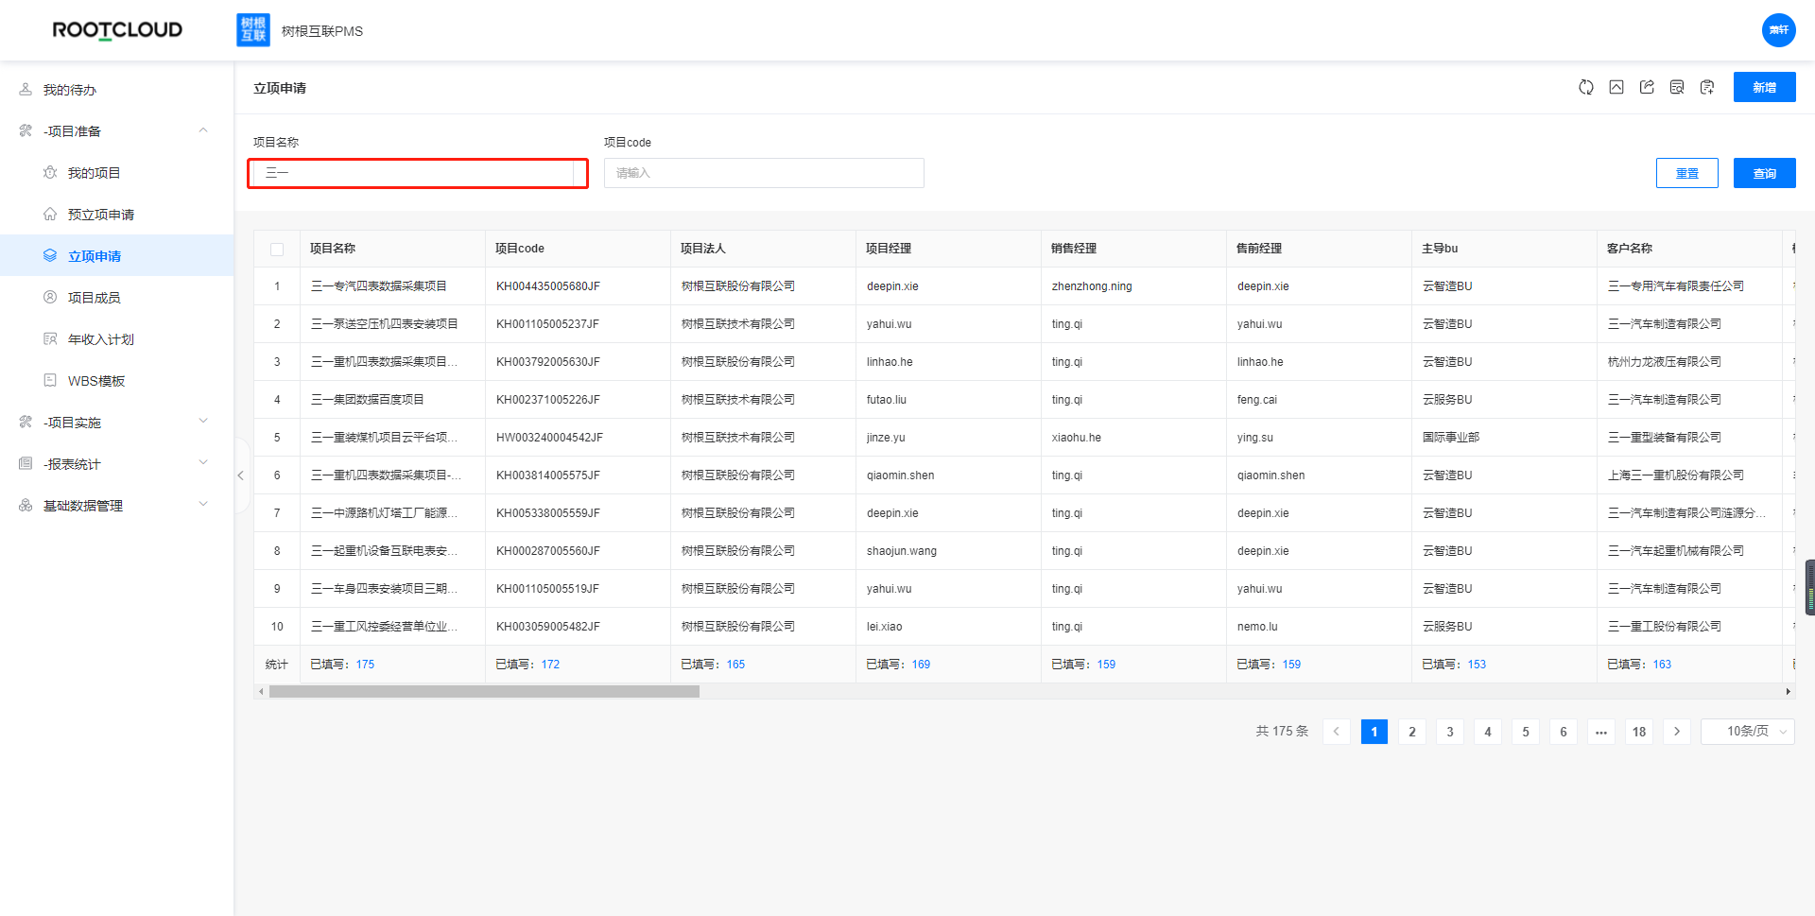Click the table's horizontal scrollbar thumb

[x=484, y=692]
